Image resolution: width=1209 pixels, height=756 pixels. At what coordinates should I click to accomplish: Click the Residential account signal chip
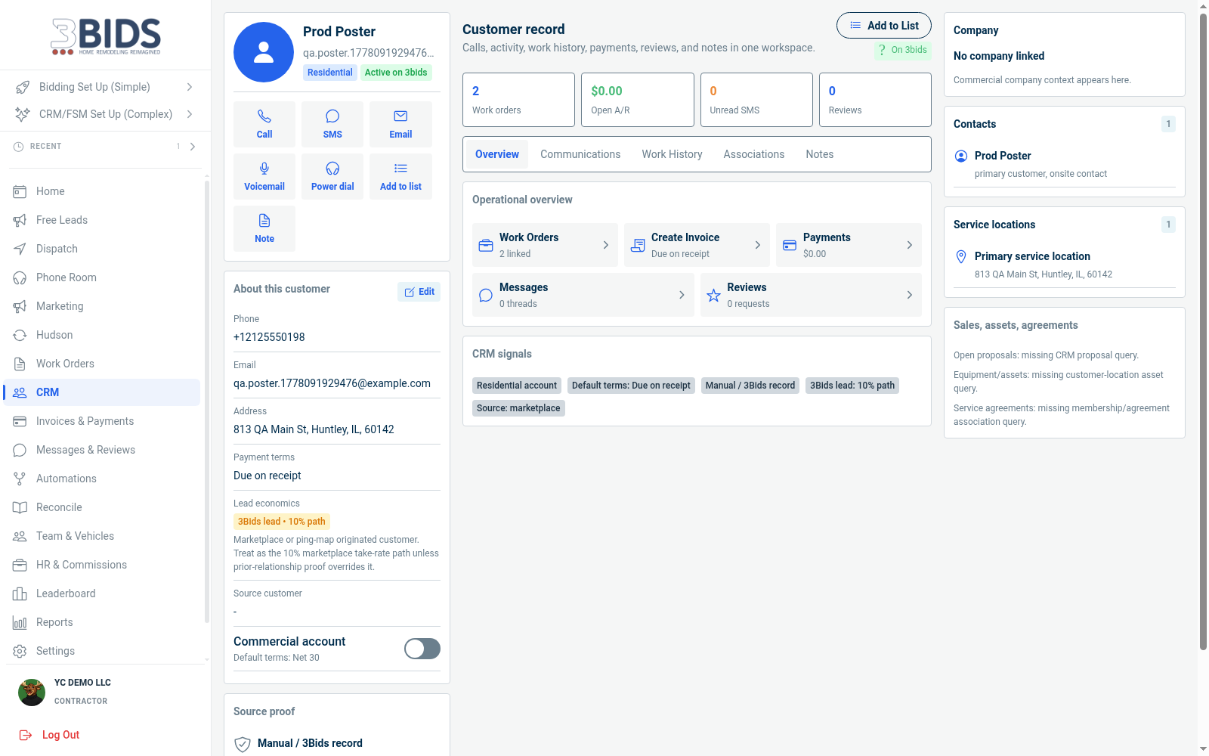pos(517,386)
